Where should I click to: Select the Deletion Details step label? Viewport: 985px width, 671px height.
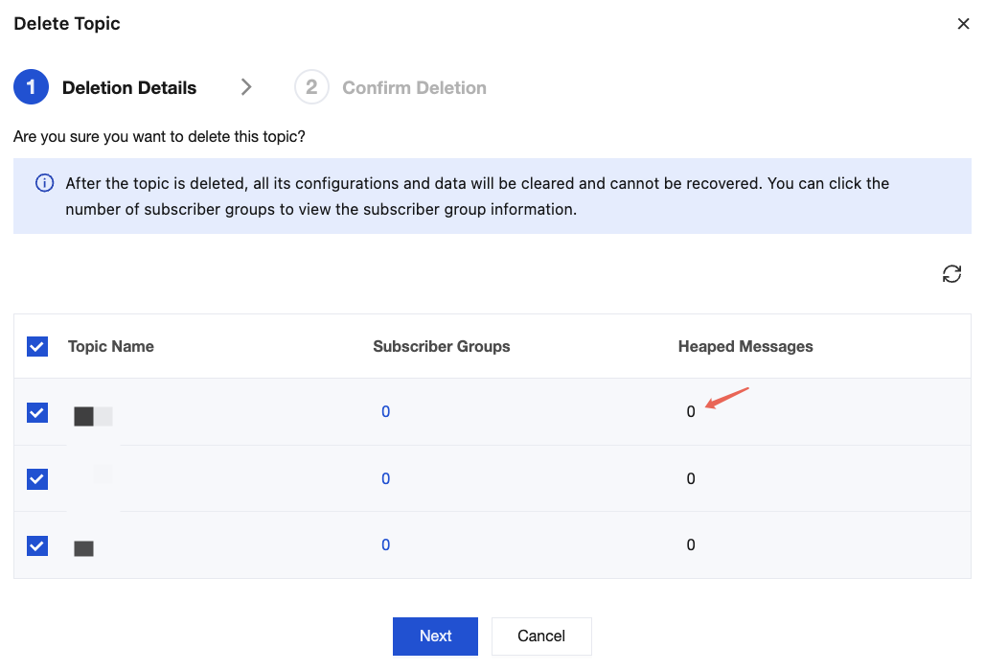tap(129, 88)
